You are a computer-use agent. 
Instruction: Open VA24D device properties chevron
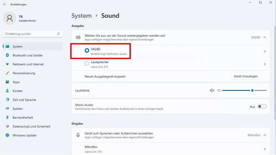(265, 51)
